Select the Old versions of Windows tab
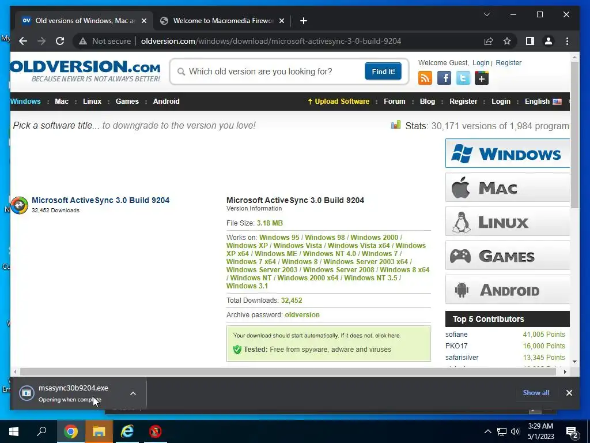 (84, 21)
